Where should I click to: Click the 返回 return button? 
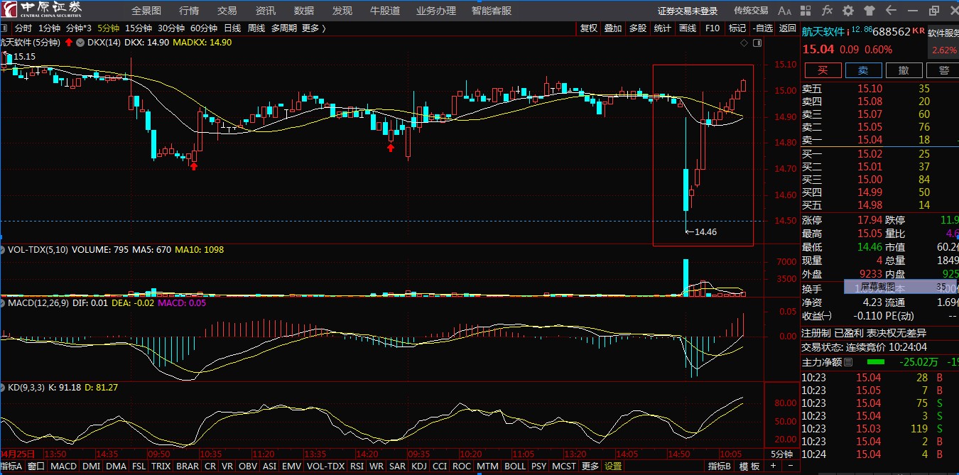pyautogui.click(x=788, y=28)
